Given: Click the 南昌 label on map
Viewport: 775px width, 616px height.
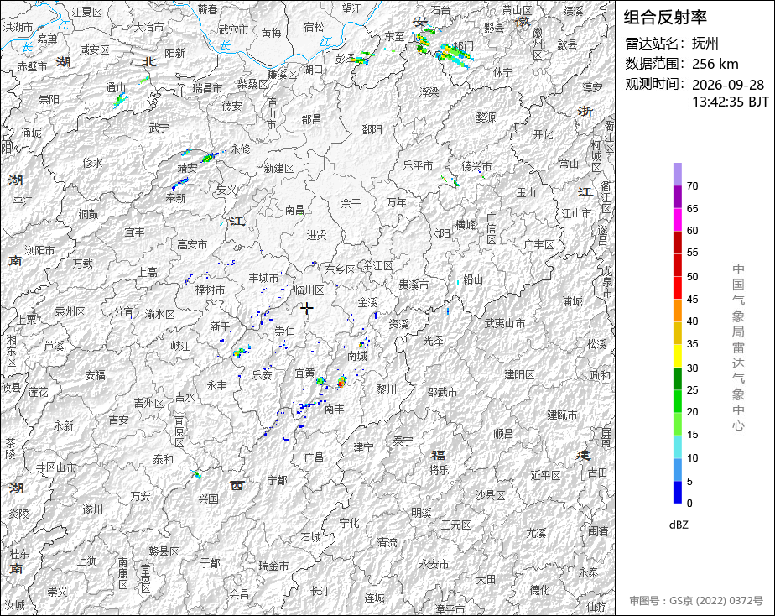Looking at the screenshot, I should pyautogui.click(x=294, y=210).
